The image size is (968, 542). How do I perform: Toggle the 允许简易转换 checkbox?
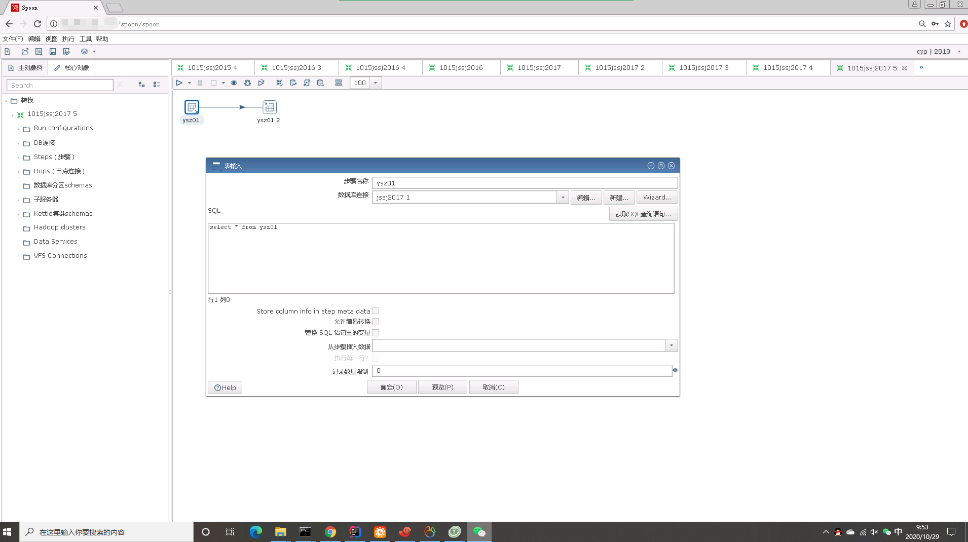[x=376, y=322]
